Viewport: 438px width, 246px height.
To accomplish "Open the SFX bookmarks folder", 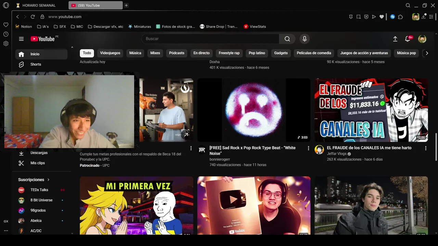I will point(60,27).
